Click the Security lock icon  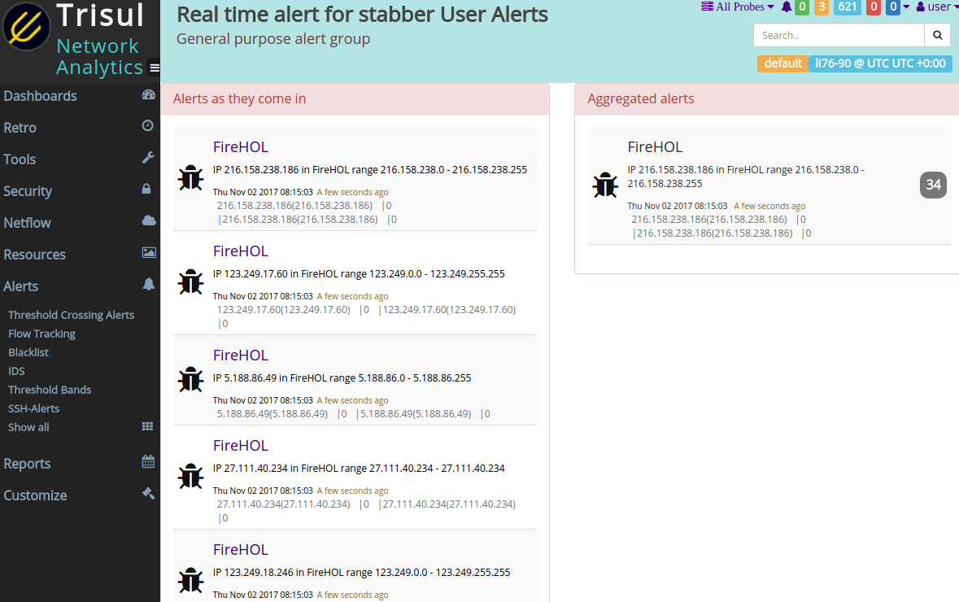(146, 189)
